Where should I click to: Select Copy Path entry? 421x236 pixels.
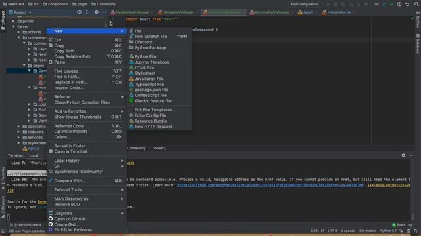[x=64, y=51]
